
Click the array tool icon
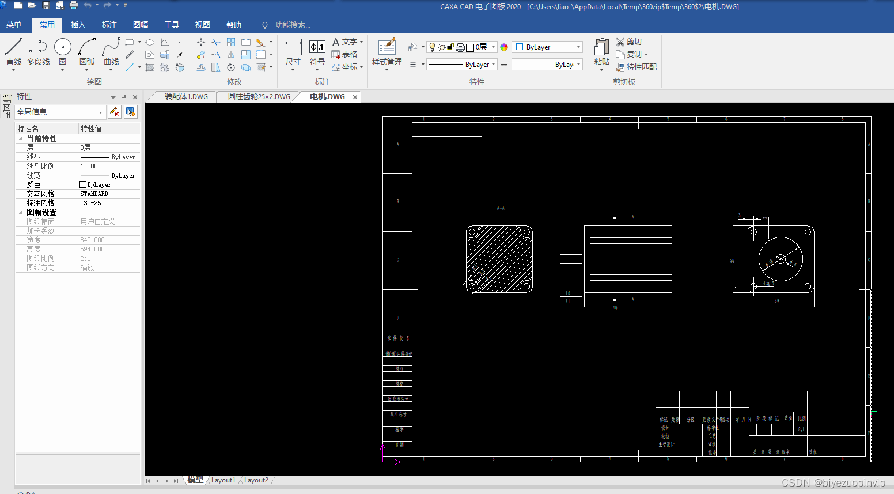tap(231, 42)
